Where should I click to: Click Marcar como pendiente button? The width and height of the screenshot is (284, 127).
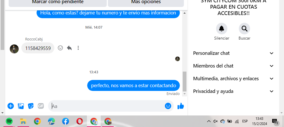(58, 3)
